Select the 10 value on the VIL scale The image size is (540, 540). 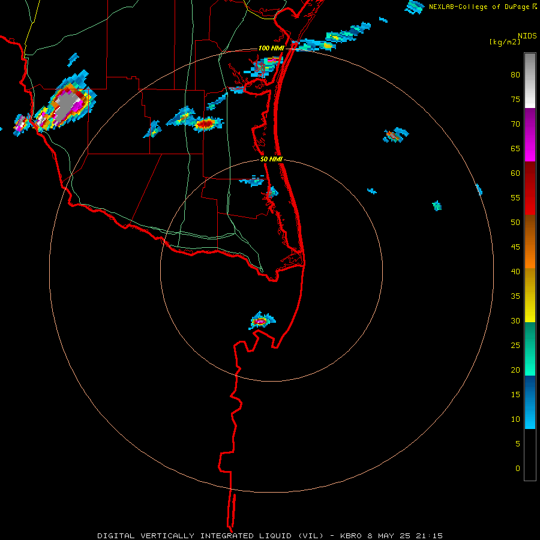click(x=515, y=419)
